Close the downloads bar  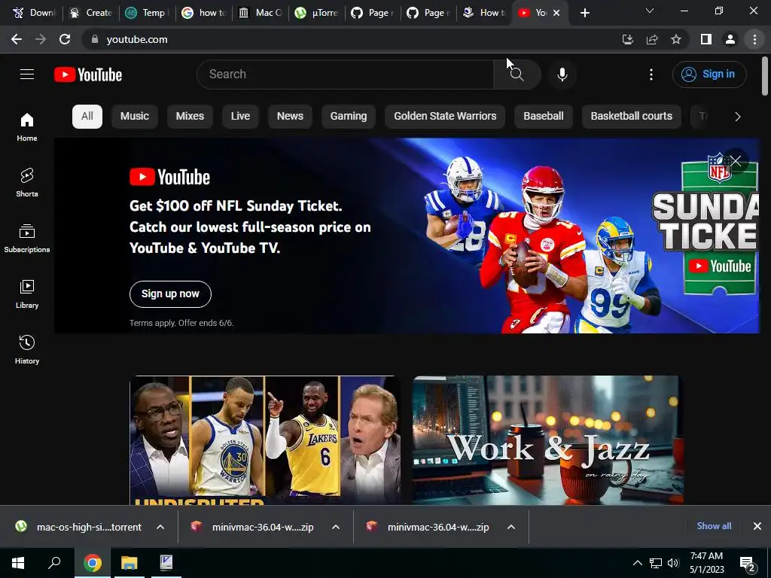pyautogui.click(x=757, y=526)
